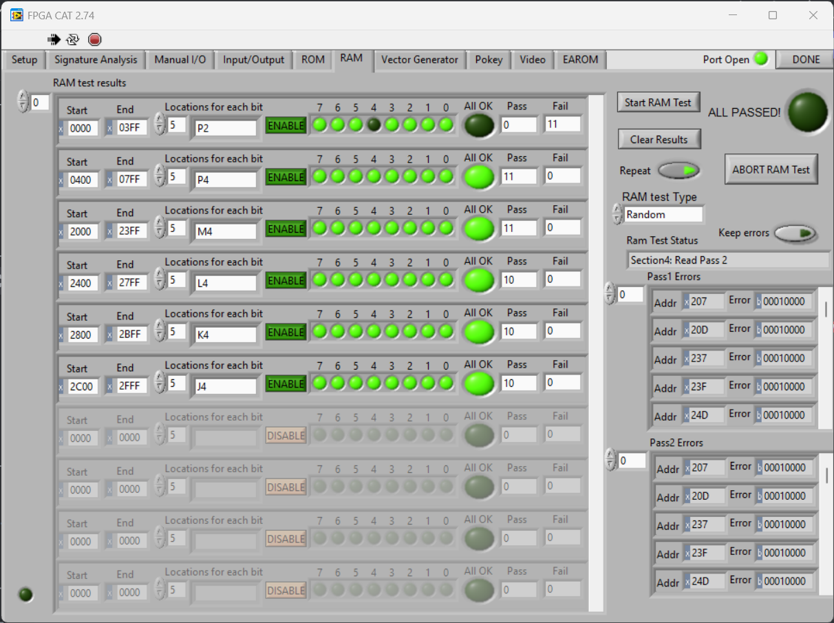Toggle the Repeat switch

678,170
